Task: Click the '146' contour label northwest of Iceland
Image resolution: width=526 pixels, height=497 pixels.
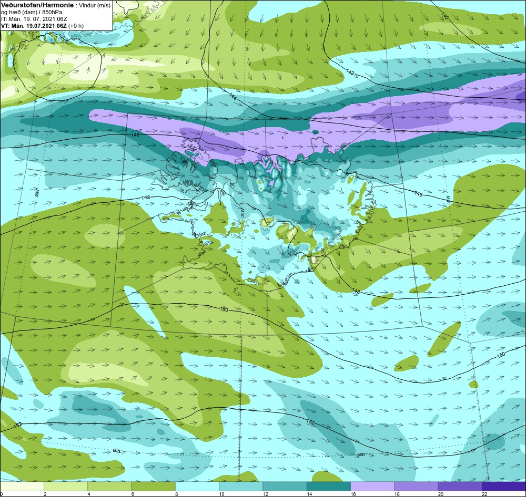Action: [x=135, y=134]
